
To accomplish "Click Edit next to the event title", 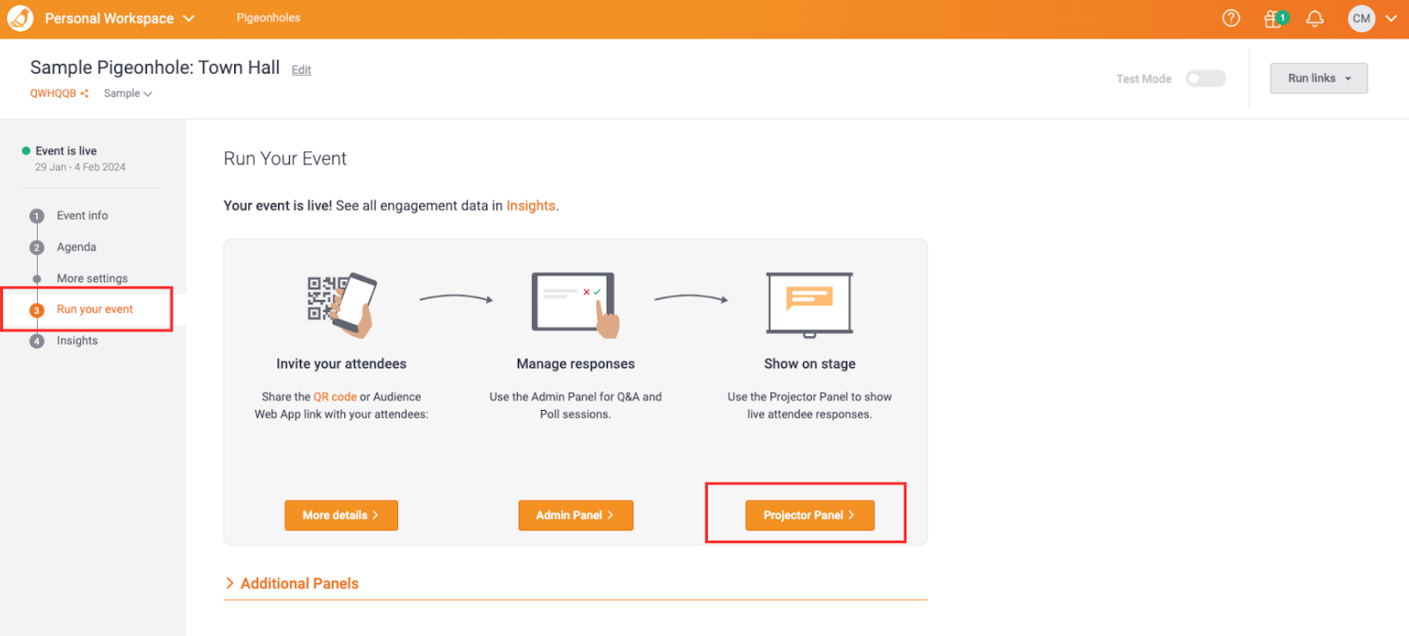I will (301, 70).
